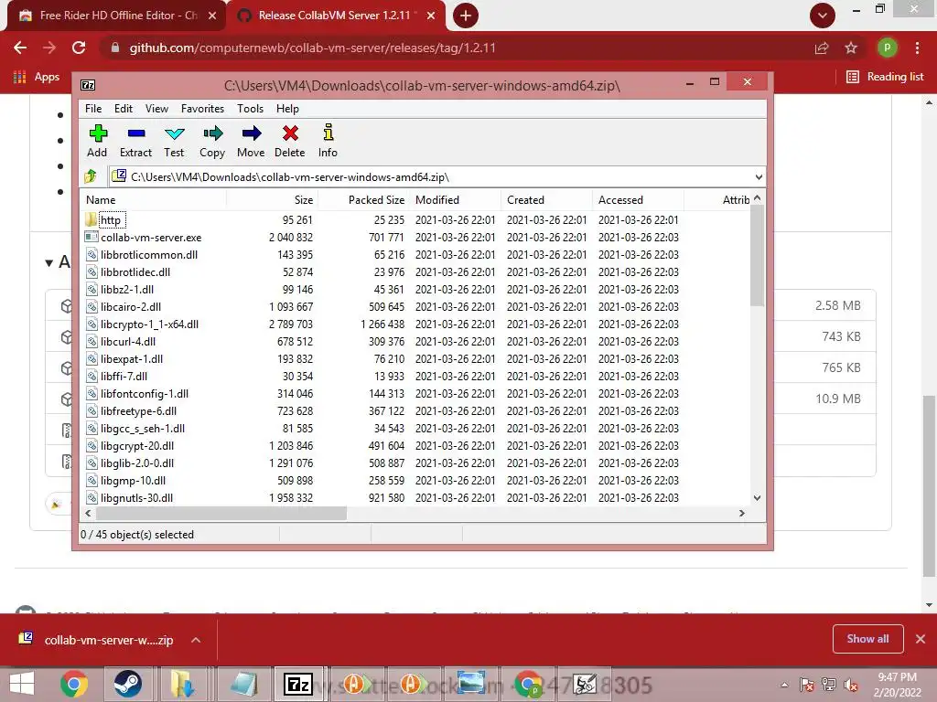Bookmark this page with the star icon
The width and height of the screenshot is (937, 702).
tap(851, 48)
